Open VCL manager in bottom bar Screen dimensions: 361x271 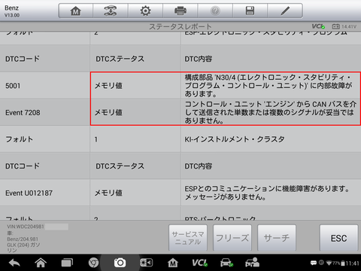(x=199, y=263)
